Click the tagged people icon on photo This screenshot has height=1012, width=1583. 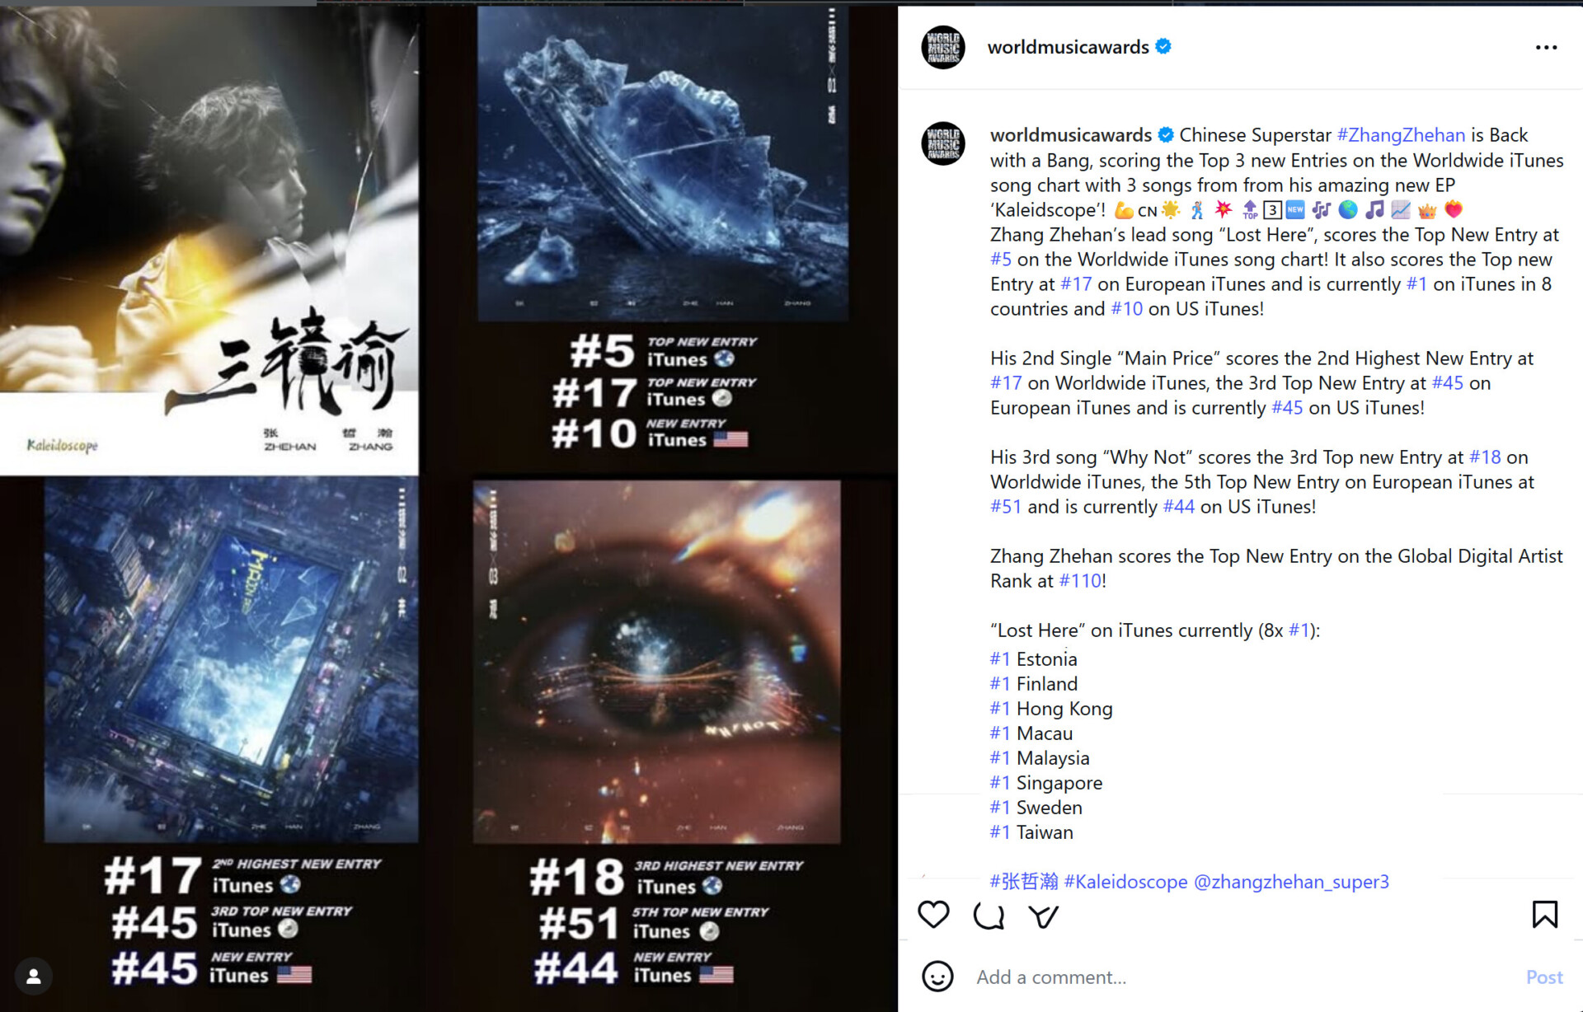point(34,977)
